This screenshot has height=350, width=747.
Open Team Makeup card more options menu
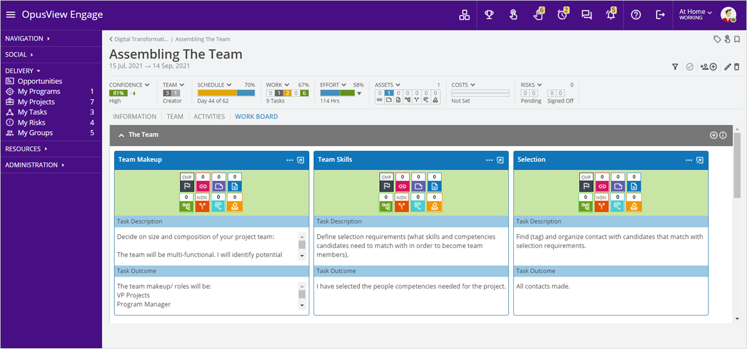[x=290, y=160]
